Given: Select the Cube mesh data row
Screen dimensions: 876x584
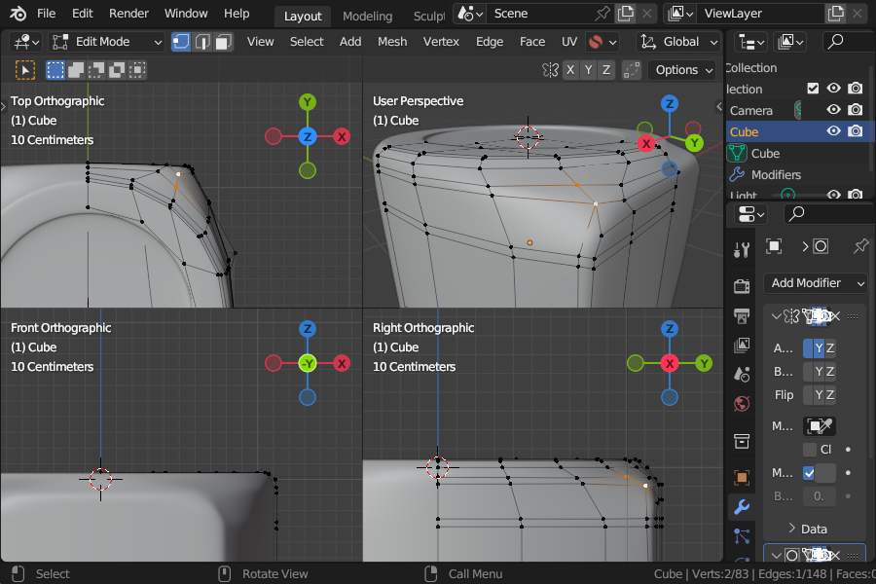Looking at the screenshot, I should (765, 153).
